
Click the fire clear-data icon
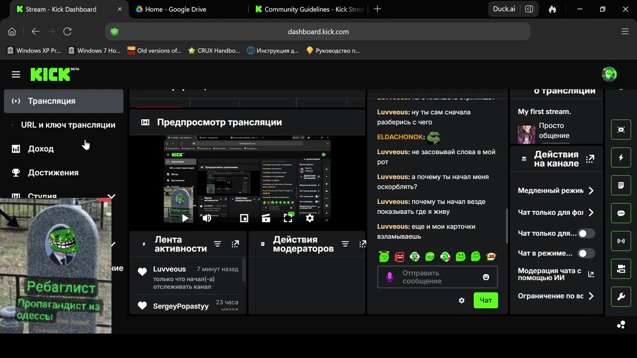coord(552,9)
